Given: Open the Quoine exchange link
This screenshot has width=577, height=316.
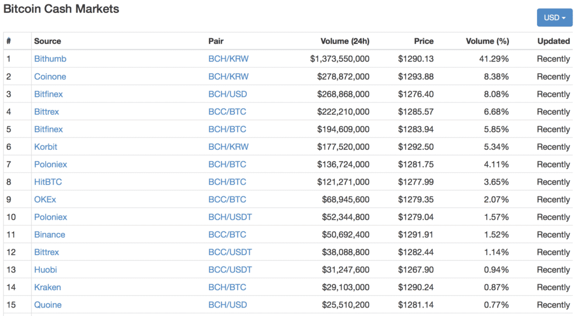Looking at the screenshot, I should pyautogui.click(x=48, y=305).
